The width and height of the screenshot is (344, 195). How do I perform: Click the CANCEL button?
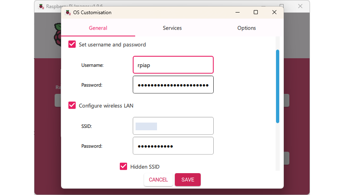coord(158,180)
